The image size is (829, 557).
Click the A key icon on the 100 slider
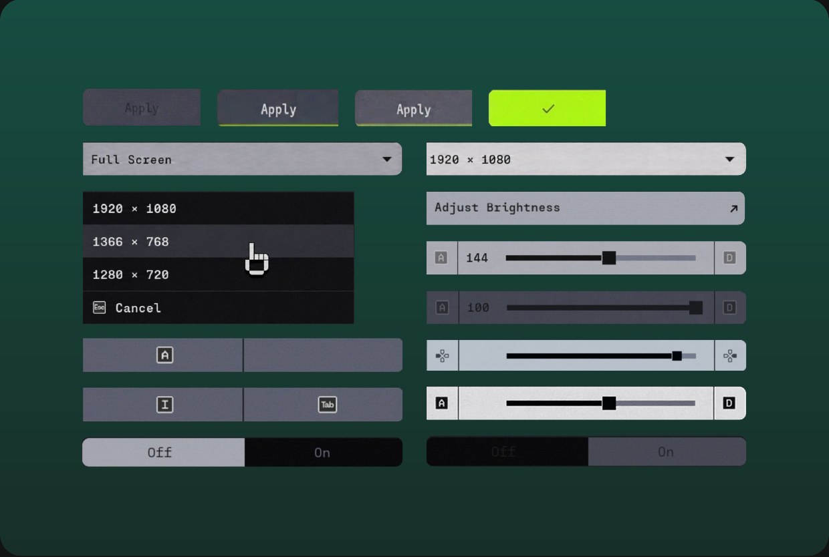click(x=442, y=307)
